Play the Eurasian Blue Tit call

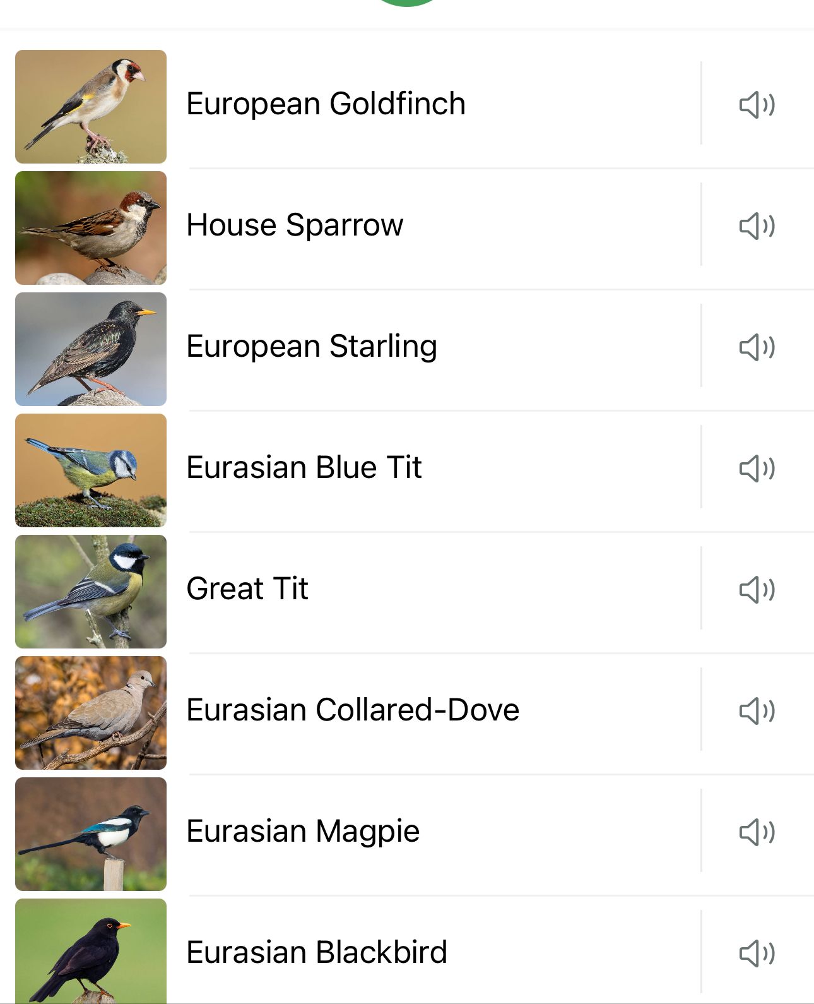coord(757,469)
